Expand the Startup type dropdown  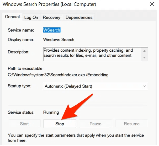pyautogui.click(x=95, y=86)
